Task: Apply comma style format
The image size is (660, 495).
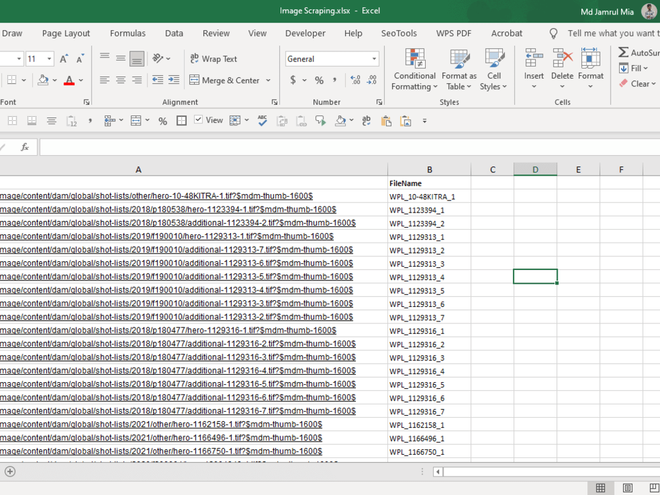Action: (335, 80)
